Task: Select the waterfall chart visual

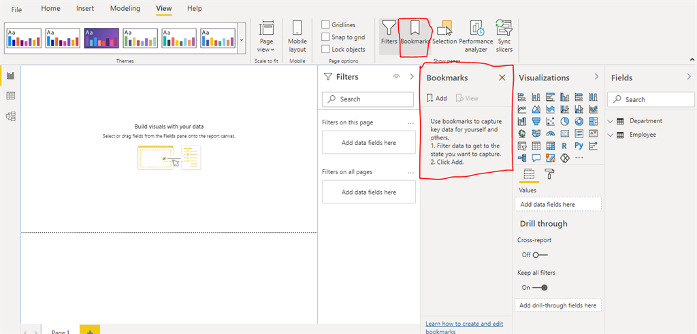Action: [x=522, y=121]
